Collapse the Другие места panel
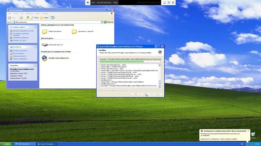Screen dimensions: 261x146 coord(35,47)
